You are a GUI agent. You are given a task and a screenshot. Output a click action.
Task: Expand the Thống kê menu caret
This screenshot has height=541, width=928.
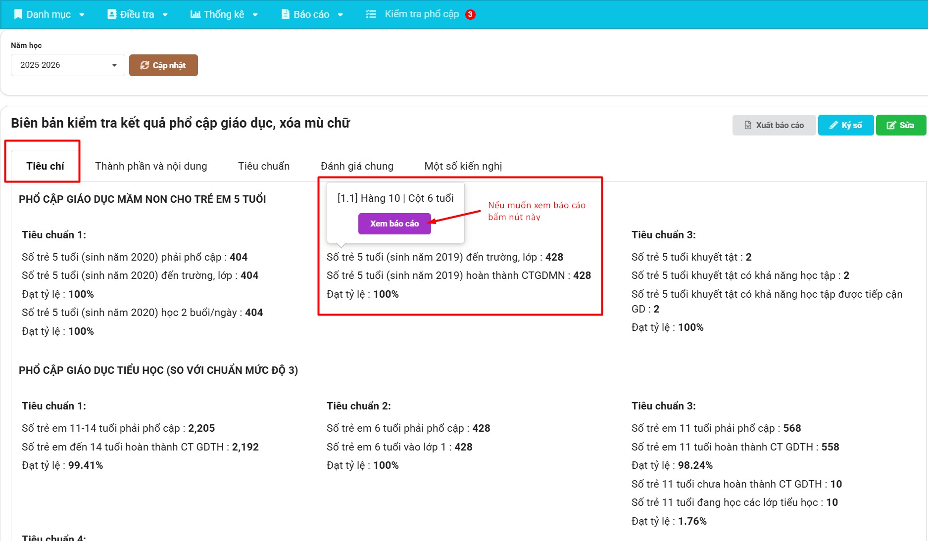[x=255, y=15]
